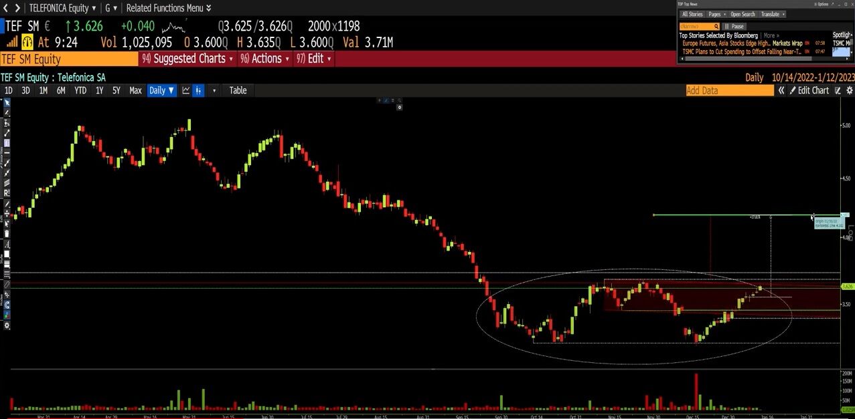
Task: Select the Max range
Action: (x=135, y=90)
